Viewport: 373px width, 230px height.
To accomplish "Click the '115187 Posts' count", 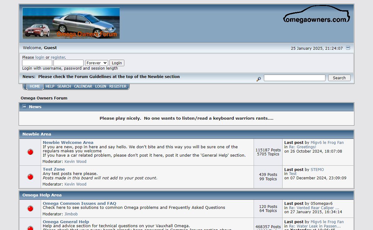I will pyautogui.click(x=268, y=150).
